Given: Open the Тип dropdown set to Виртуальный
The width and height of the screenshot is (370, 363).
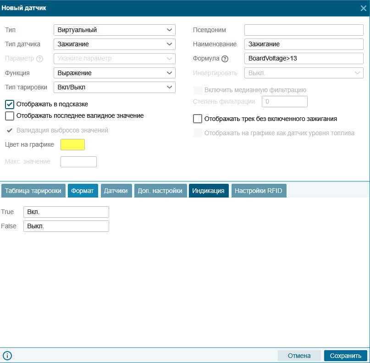Looking at the screenshot, I should [x=114, y=30].
